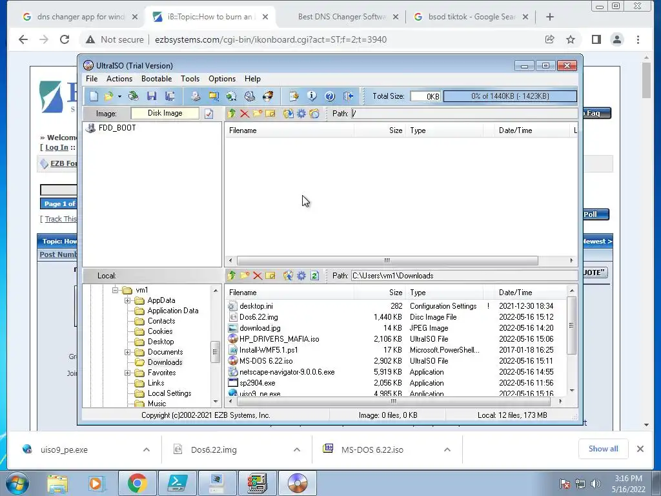Select MS-DOS 6.22.iso in local file list
661x496 pixels.
(266, 361)
